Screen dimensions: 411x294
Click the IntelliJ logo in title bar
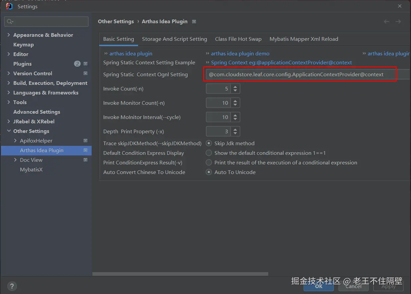pyautogui.click(x=9, y=6)
